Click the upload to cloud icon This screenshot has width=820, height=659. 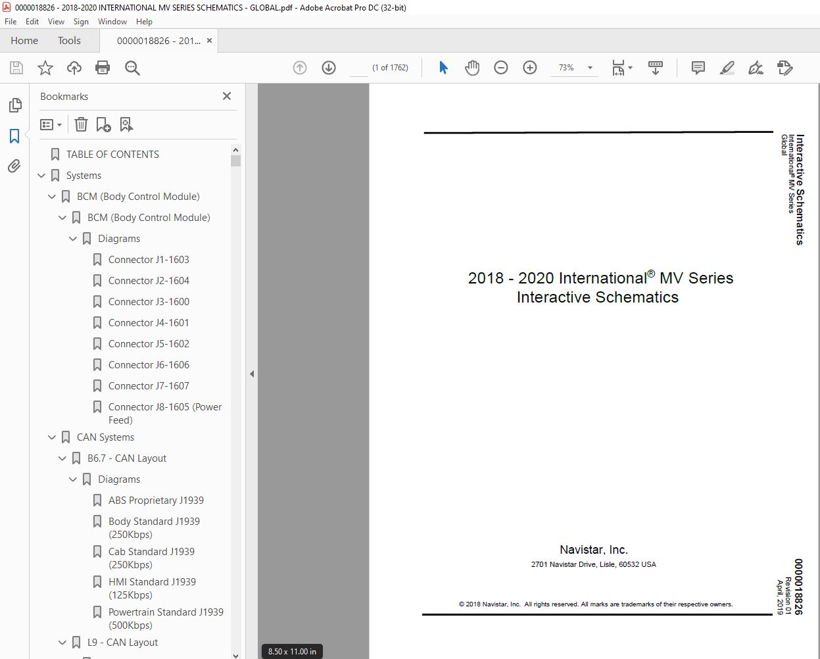(74, 68)
